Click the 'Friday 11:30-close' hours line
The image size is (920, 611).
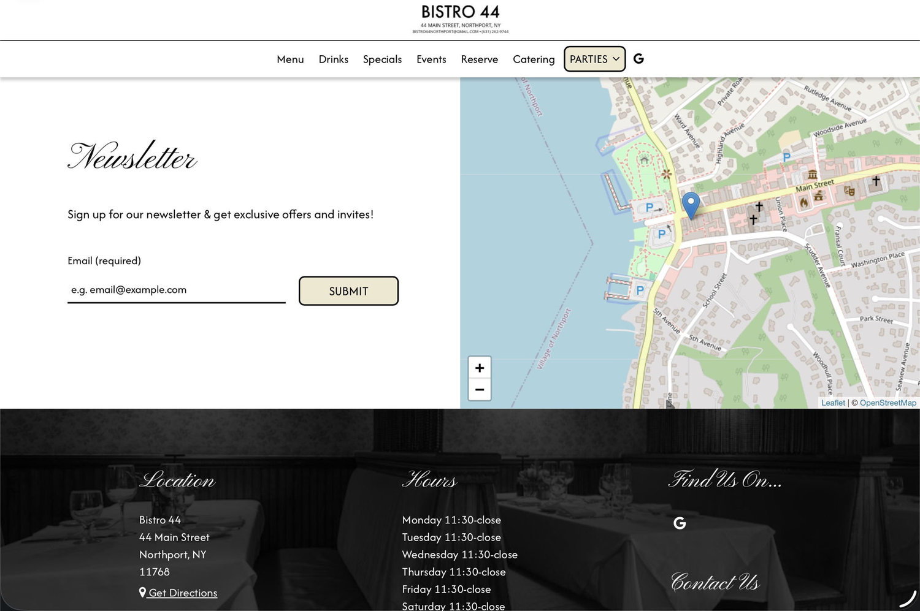(447, 589)
